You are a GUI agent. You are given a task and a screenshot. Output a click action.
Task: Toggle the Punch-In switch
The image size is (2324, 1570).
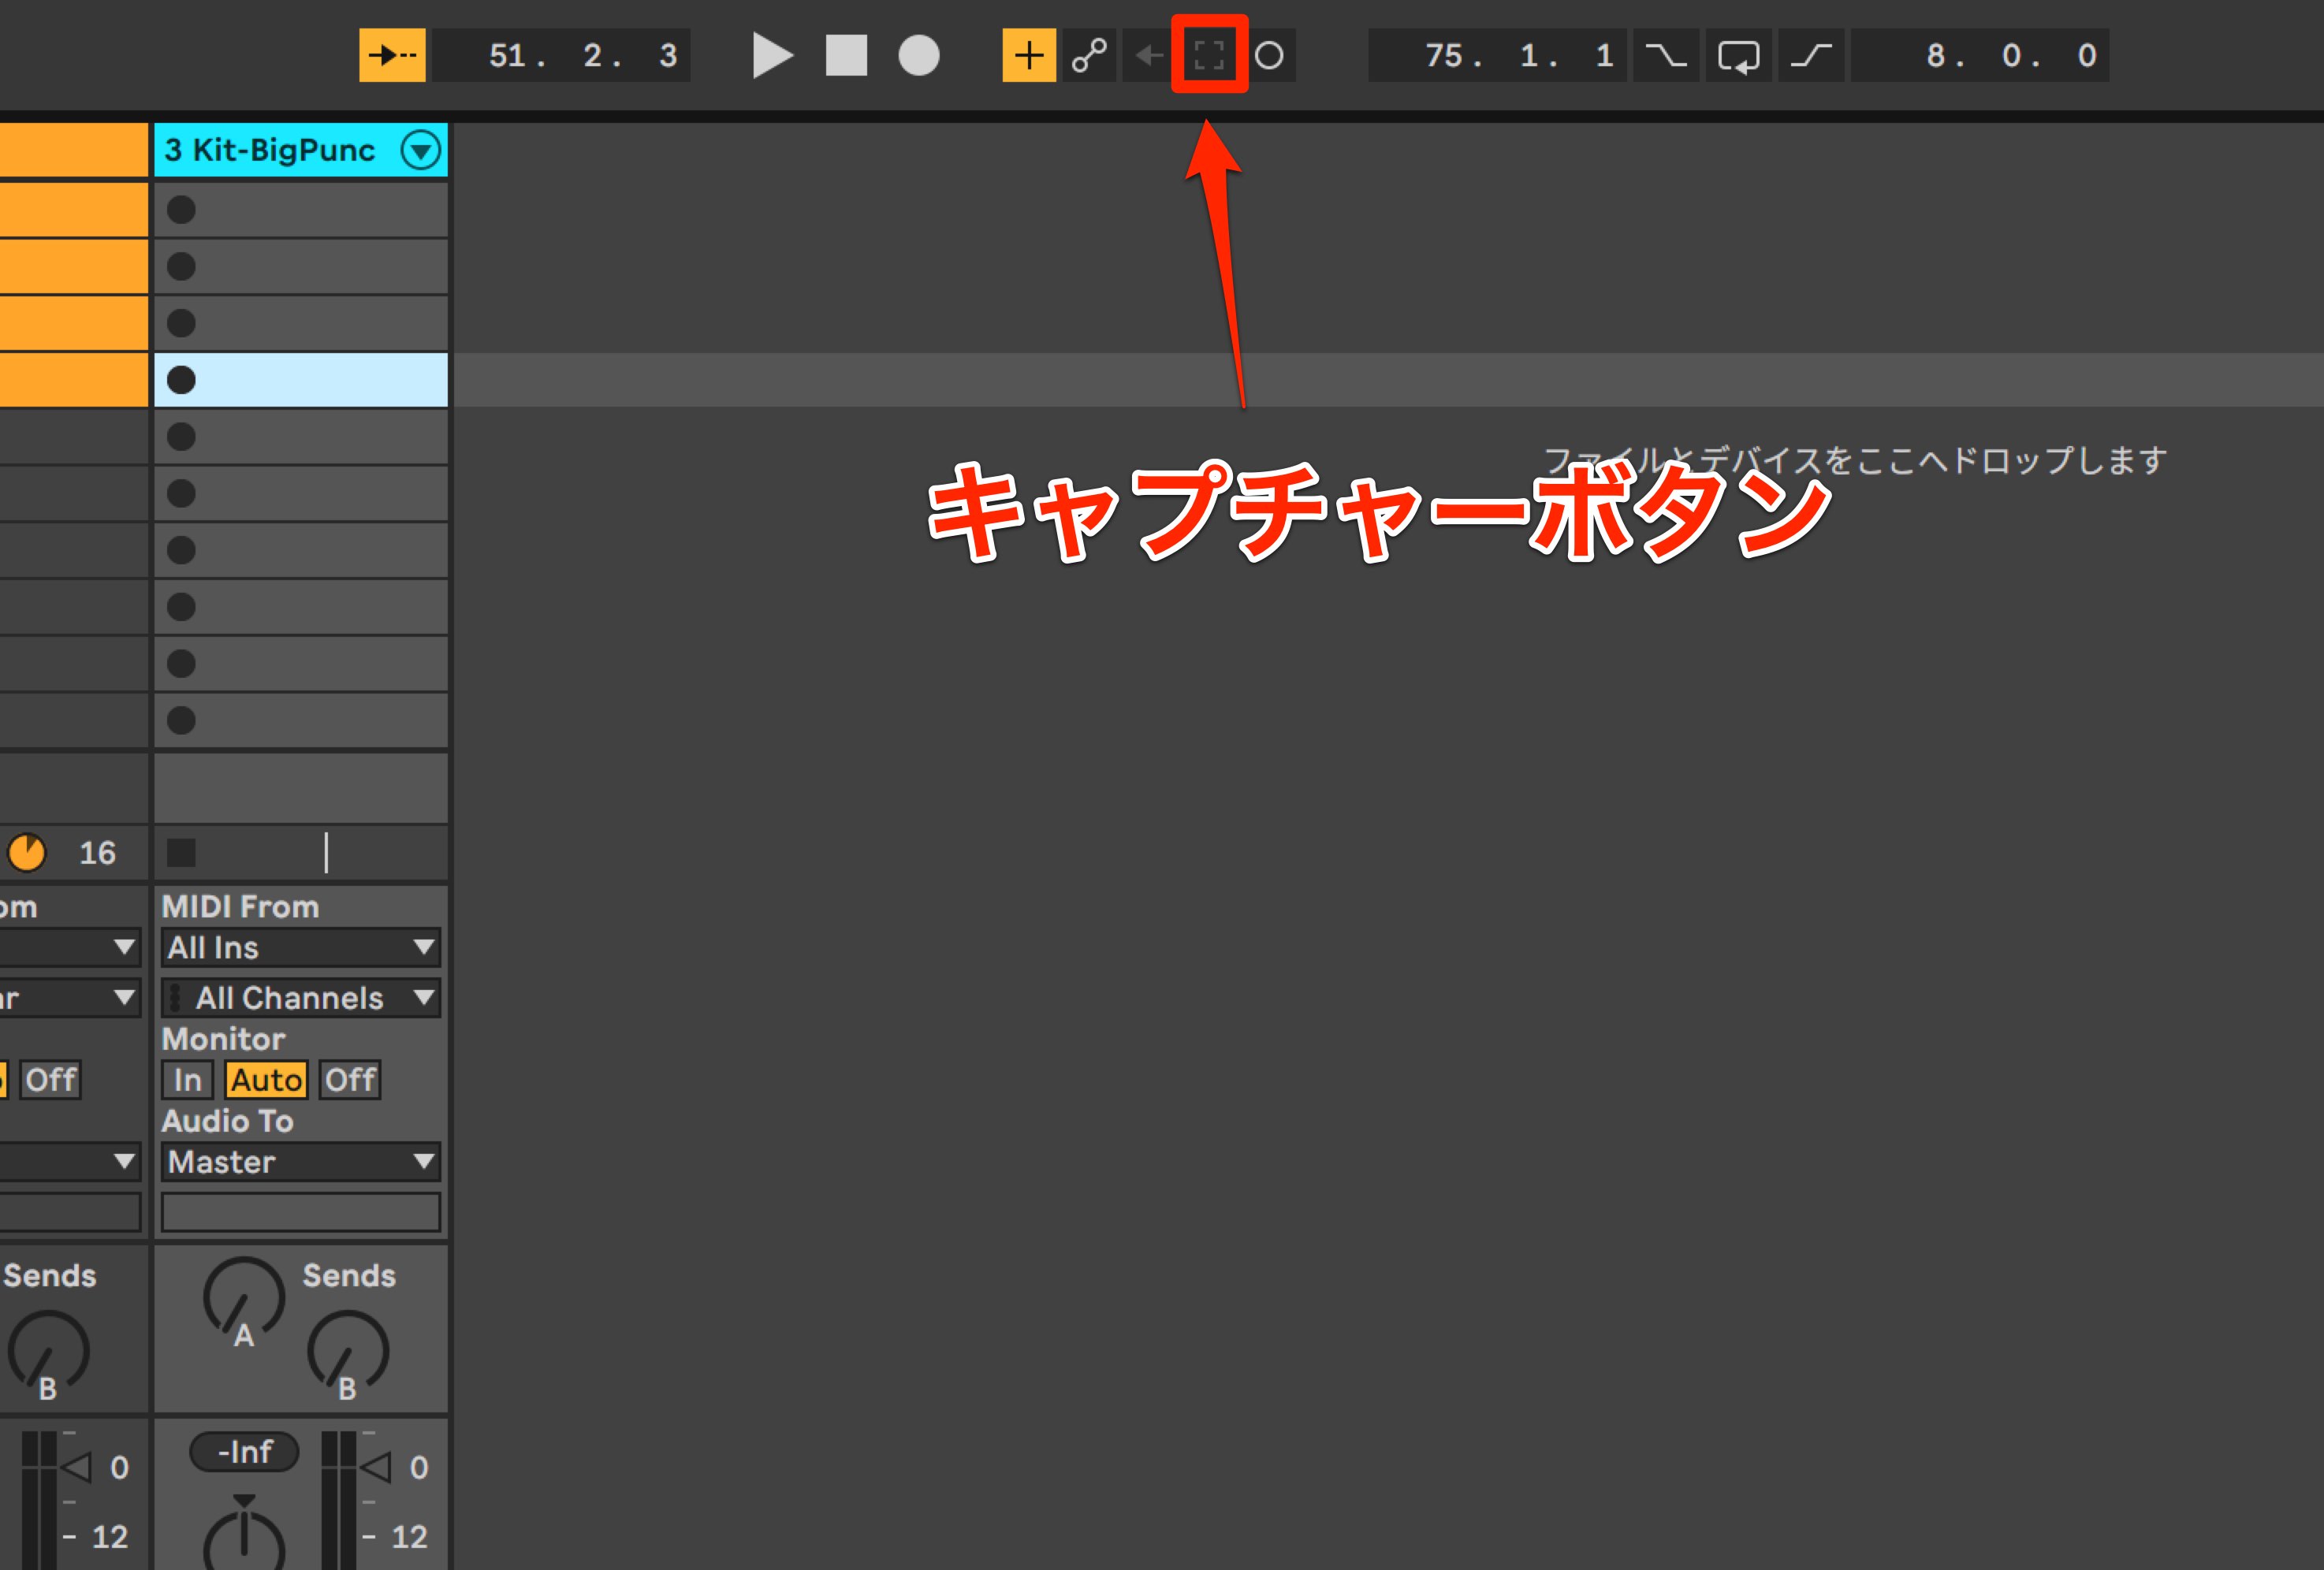click(x=1666, y=55)
